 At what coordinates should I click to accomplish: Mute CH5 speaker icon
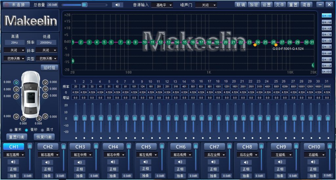coord(145,162)
